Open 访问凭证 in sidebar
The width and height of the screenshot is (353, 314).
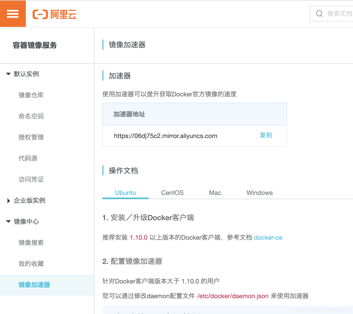pyautogui.click(x=31, y=179)
